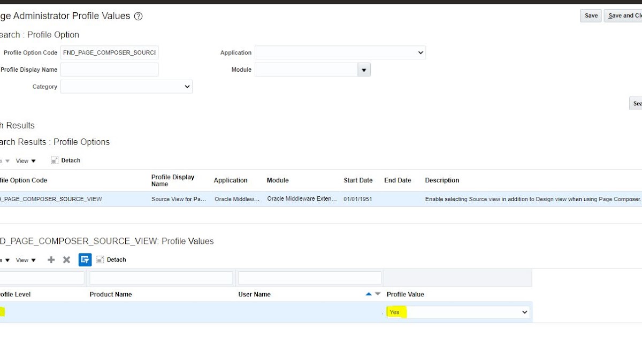Delete the selected profile value row
The height and width of the screenshot is (337, 642).
[x=66, y=259]
